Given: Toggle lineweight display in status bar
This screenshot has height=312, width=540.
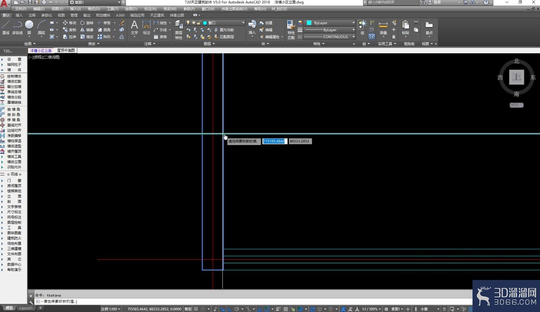Looking at the screenshot, I should click(x=278, y=309).
